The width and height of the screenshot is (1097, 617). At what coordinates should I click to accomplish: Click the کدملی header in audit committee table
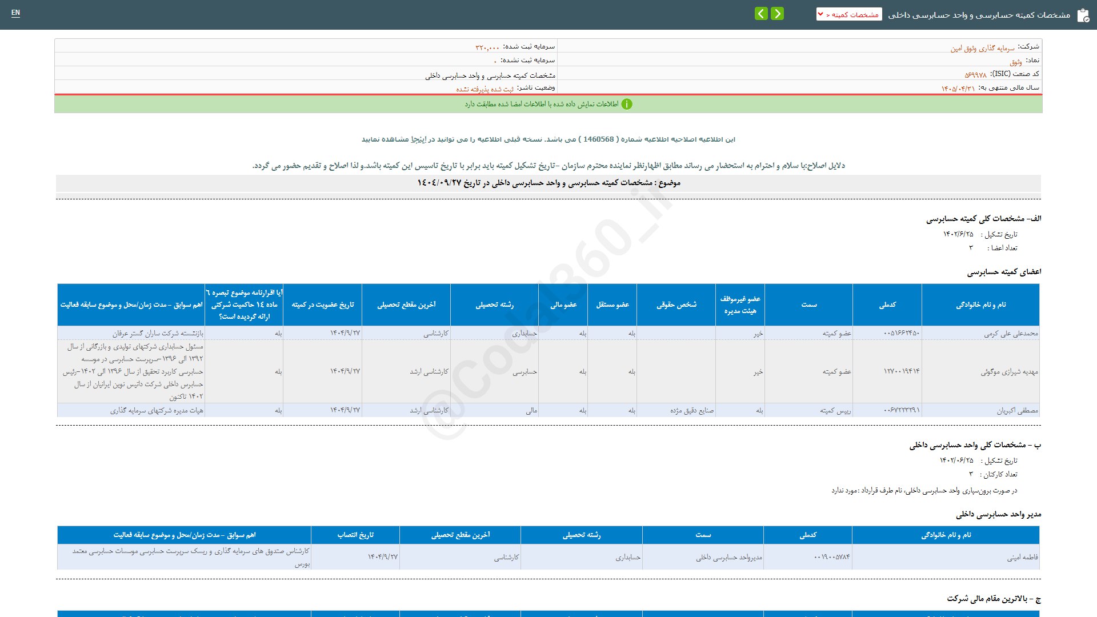coord(887,305)
